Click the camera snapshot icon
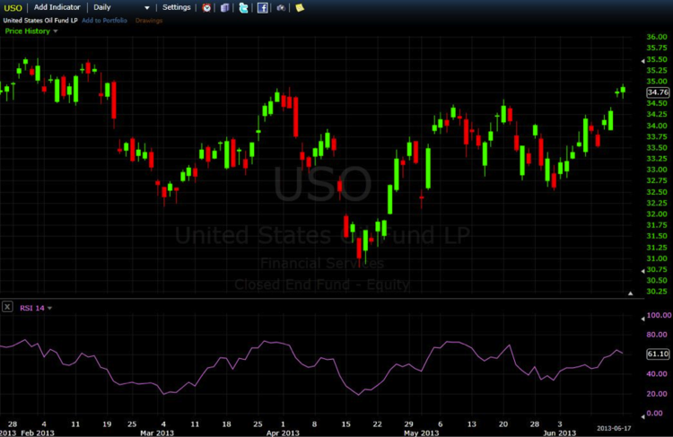 281,7
